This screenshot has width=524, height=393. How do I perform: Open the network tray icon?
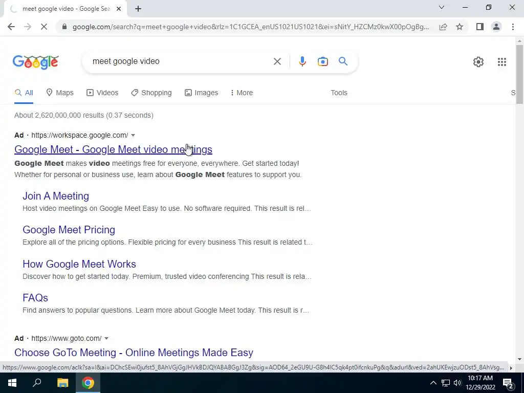pyautogui.click(x=446, y=383)
